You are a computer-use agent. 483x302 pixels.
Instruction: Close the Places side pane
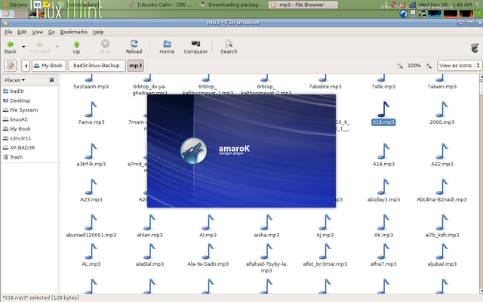point(51,80)
